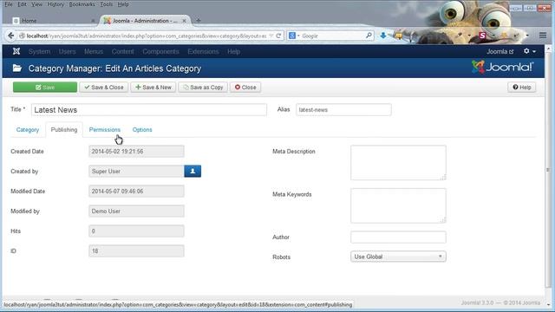Switch to the Category tab
This screenshot has width=555, height=312.
(28, 130)
